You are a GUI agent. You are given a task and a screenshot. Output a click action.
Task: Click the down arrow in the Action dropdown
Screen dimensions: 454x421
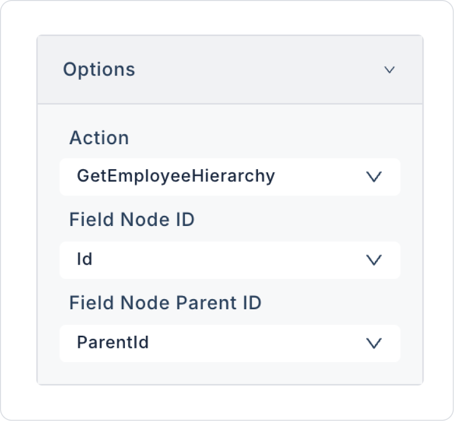click(374, 177)
